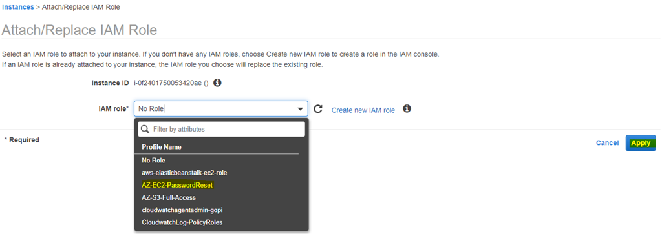Open the Create new IAM role link

point(363,110)
